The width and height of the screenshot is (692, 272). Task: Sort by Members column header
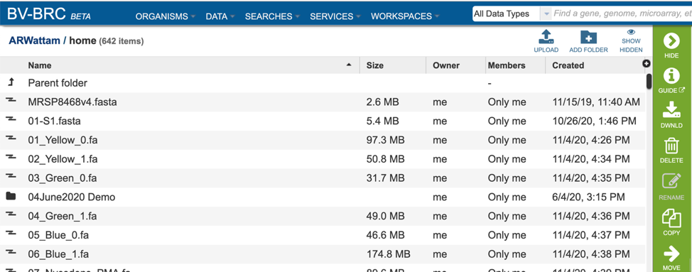point(507,65)
